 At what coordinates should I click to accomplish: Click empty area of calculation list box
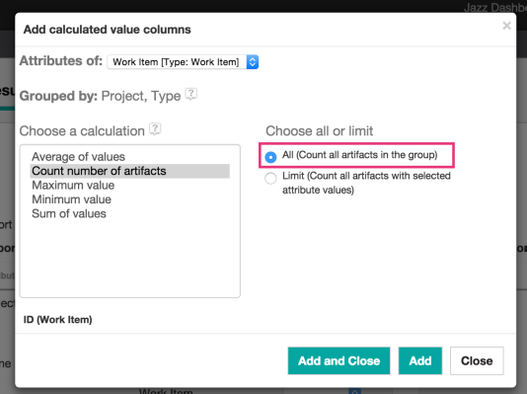130,259
